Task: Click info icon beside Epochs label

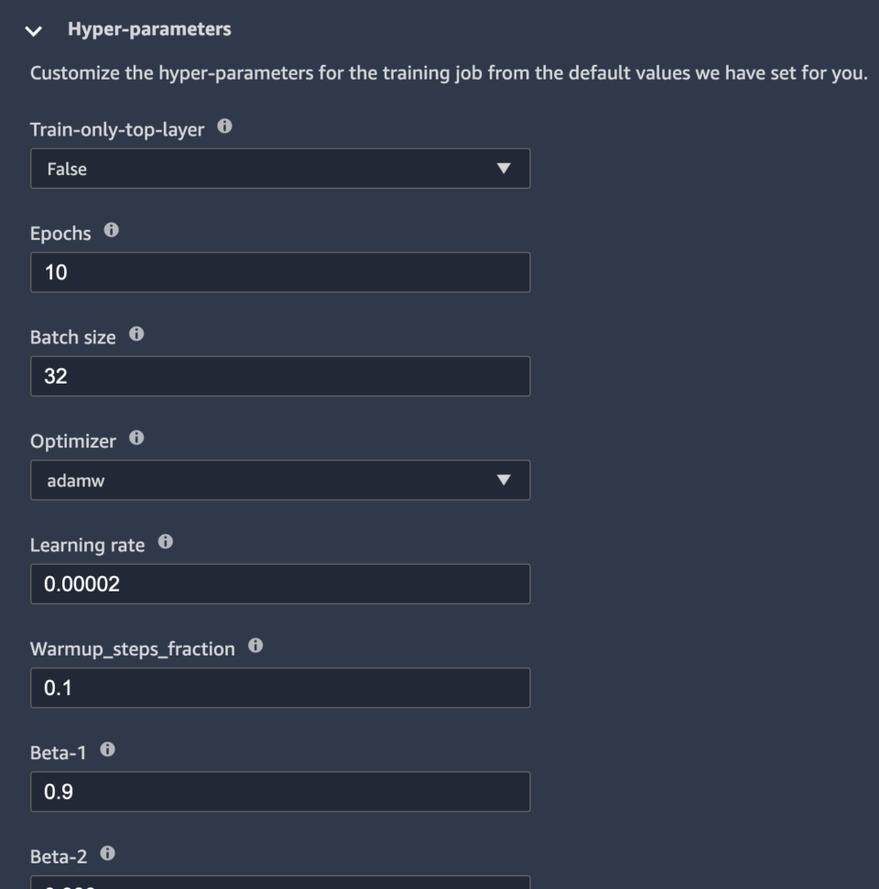Action: (x=112, y=231)
